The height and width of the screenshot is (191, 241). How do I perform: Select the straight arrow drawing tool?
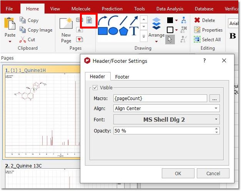click(134, 20)
